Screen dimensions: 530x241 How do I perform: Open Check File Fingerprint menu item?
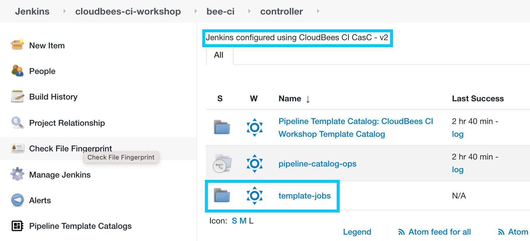70,148
